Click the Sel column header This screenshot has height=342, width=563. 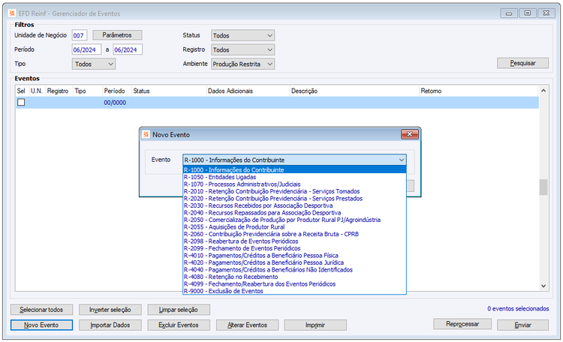(x=21, y=91)
